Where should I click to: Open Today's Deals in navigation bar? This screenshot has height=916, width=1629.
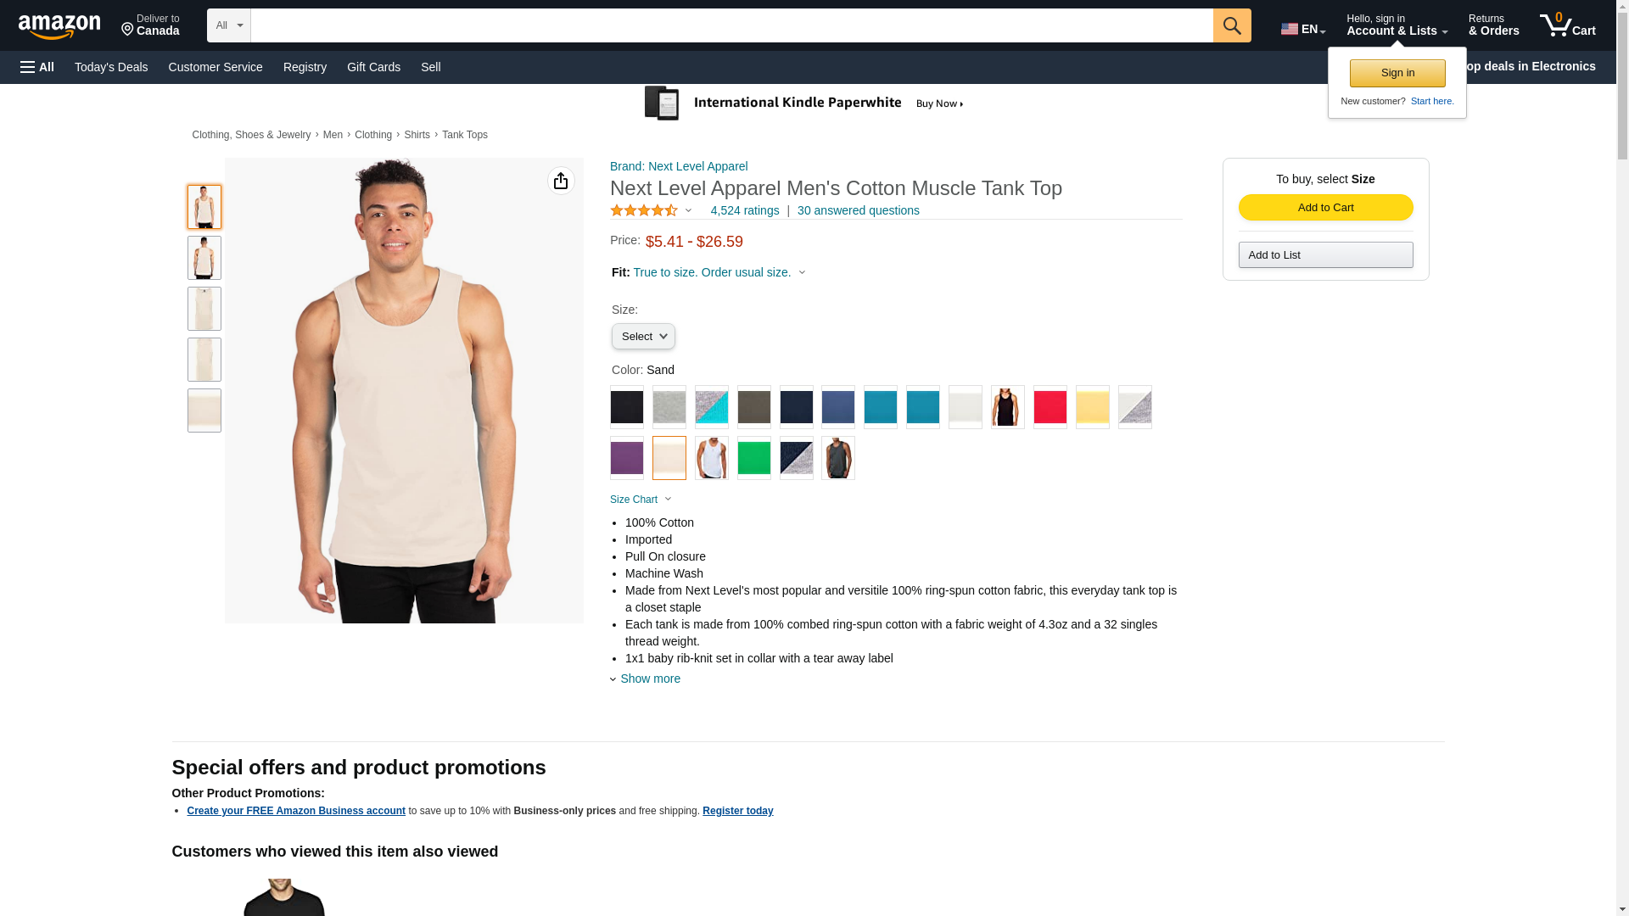(x=111, y=67)
